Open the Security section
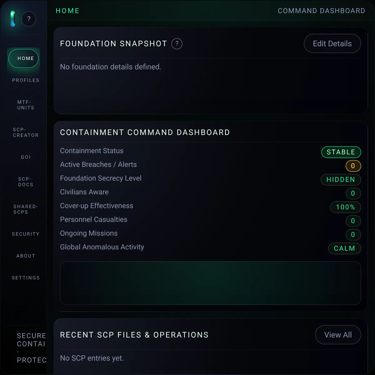The width and height of the screenshot is (375, 375). 26,234
